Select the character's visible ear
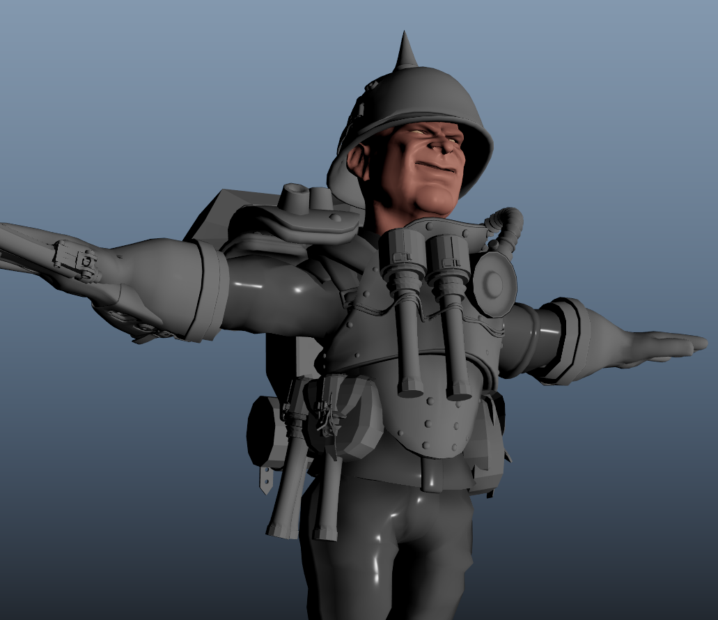Image resolution: width=718 pixels, height=620 pixels. tap(358, 162)
